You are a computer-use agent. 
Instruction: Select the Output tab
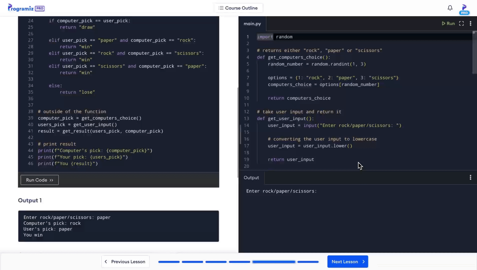click(x=251, y=177)
